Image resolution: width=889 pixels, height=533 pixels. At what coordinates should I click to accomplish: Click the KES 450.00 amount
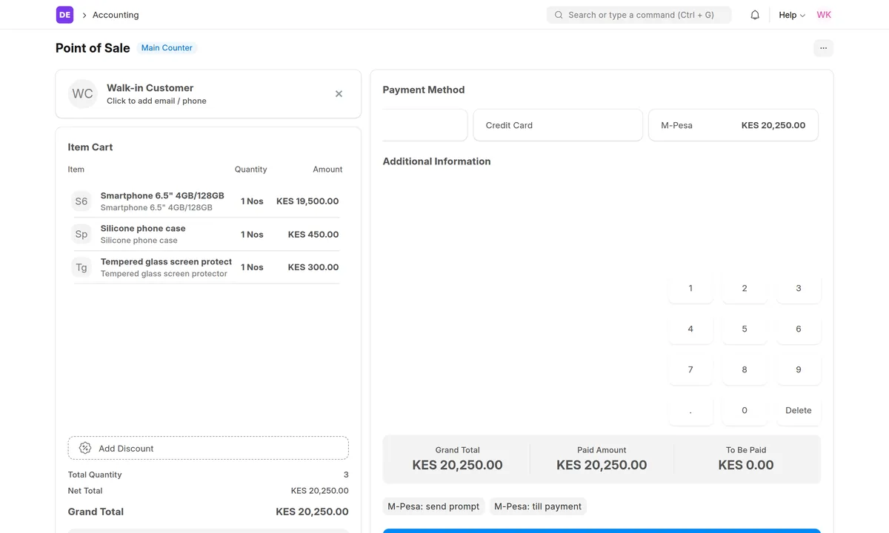click(313, 234)
